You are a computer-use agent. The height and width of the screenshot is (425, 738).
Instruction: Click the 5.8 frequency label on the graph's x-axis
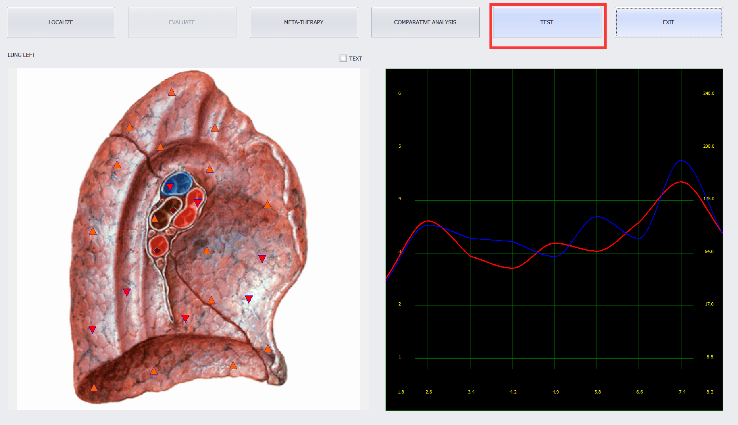[598, 392]
